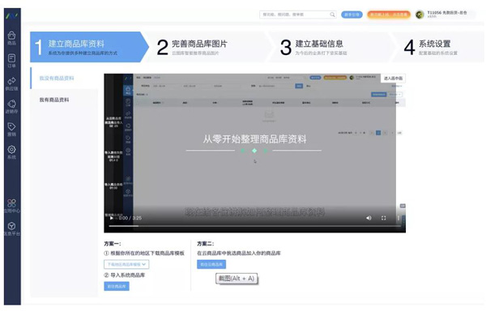Open the video more-options vertical dots

point(399,218)
